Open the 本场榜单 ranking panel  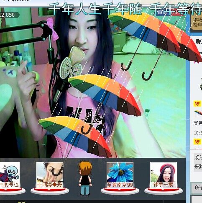pos(197,22)
